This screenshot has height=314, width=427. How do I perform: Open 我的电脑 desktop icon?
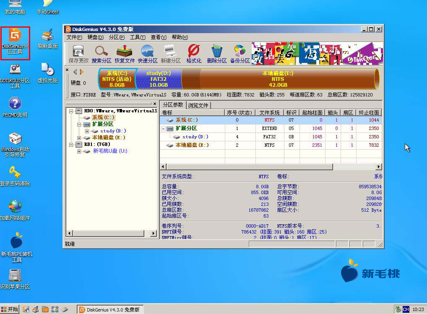pyautogui.click(x=15, y=8)
